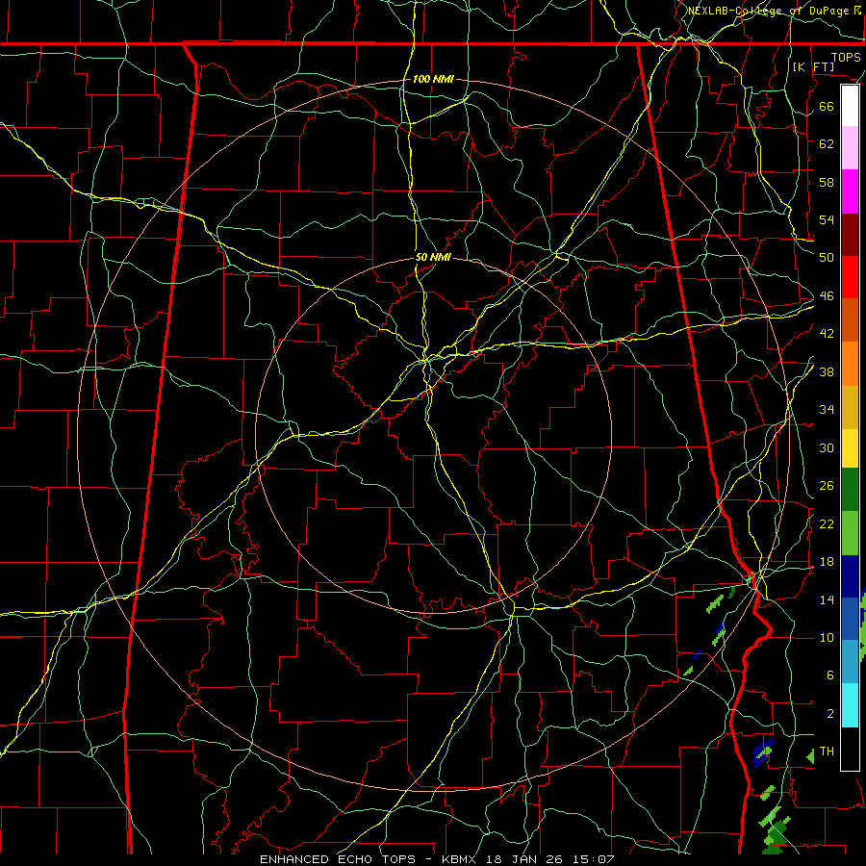Click legend value 6
The width and height of the screenshot is (866, 866).
coord(829,675)
